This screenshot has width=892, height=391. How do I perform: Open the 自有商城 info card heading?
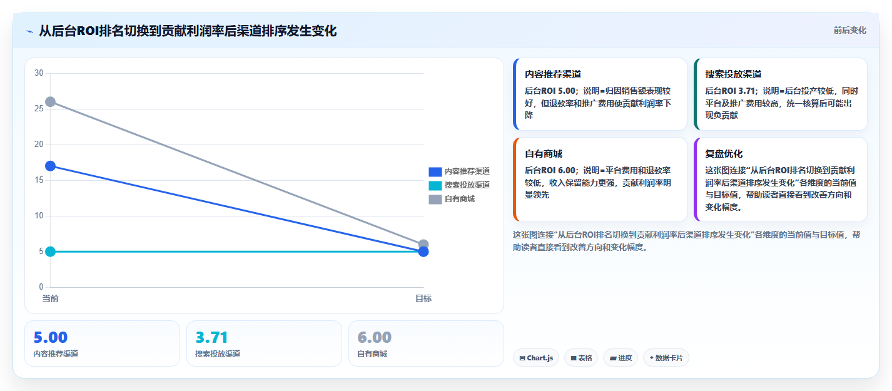pyautogui.click(x=544, y=154)
